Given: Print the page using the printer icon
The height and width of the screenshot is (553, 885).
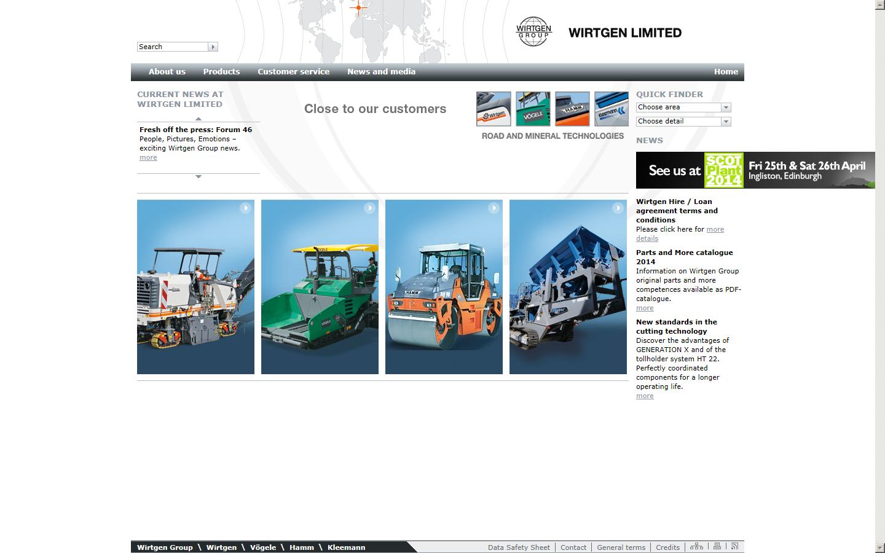Looking at the screenshot, I should (717, 546).
